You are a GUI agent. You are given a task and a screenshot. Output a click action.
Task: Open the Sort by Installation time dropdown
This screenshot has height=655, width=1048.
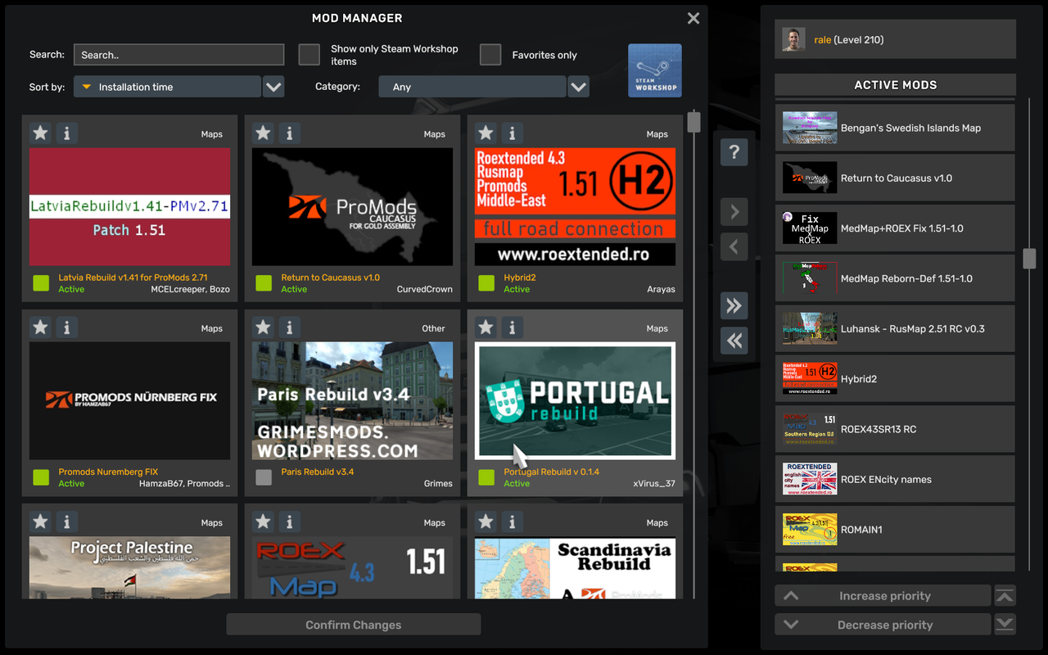point(167,87)
